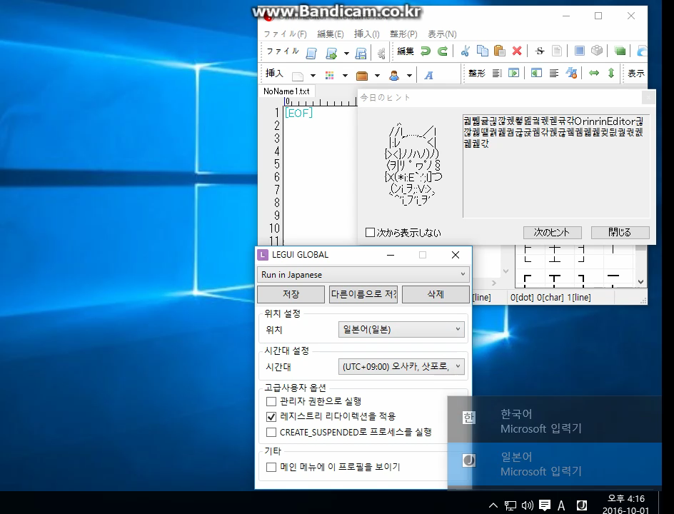The image size is (674, 514).
Task: Click the red X delete icon
Action: click(x=517, y=51)
